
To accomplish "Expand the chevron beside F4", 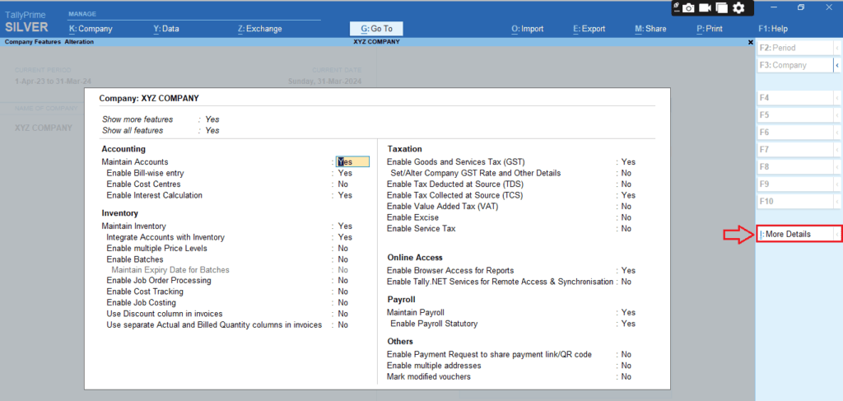I will pyautogui.click(x=837, y=98).
